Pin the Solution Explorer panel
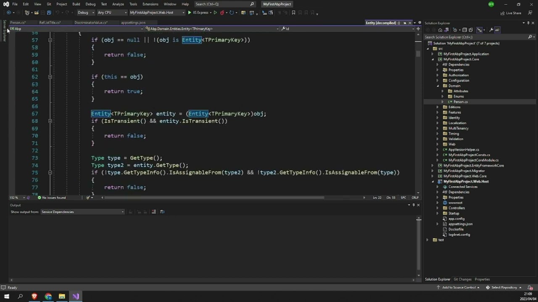The image size is (538, 302). tap(528, 23)
